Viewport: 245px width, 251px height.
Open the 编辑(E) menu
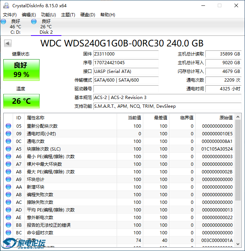(29, 15)
